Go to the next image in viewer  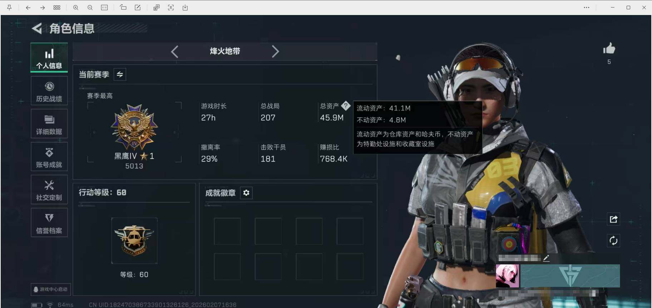(x=42, y=8)
